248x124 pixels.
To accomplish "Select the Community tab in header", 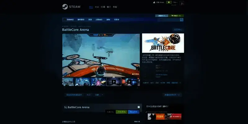I will 97,7.
